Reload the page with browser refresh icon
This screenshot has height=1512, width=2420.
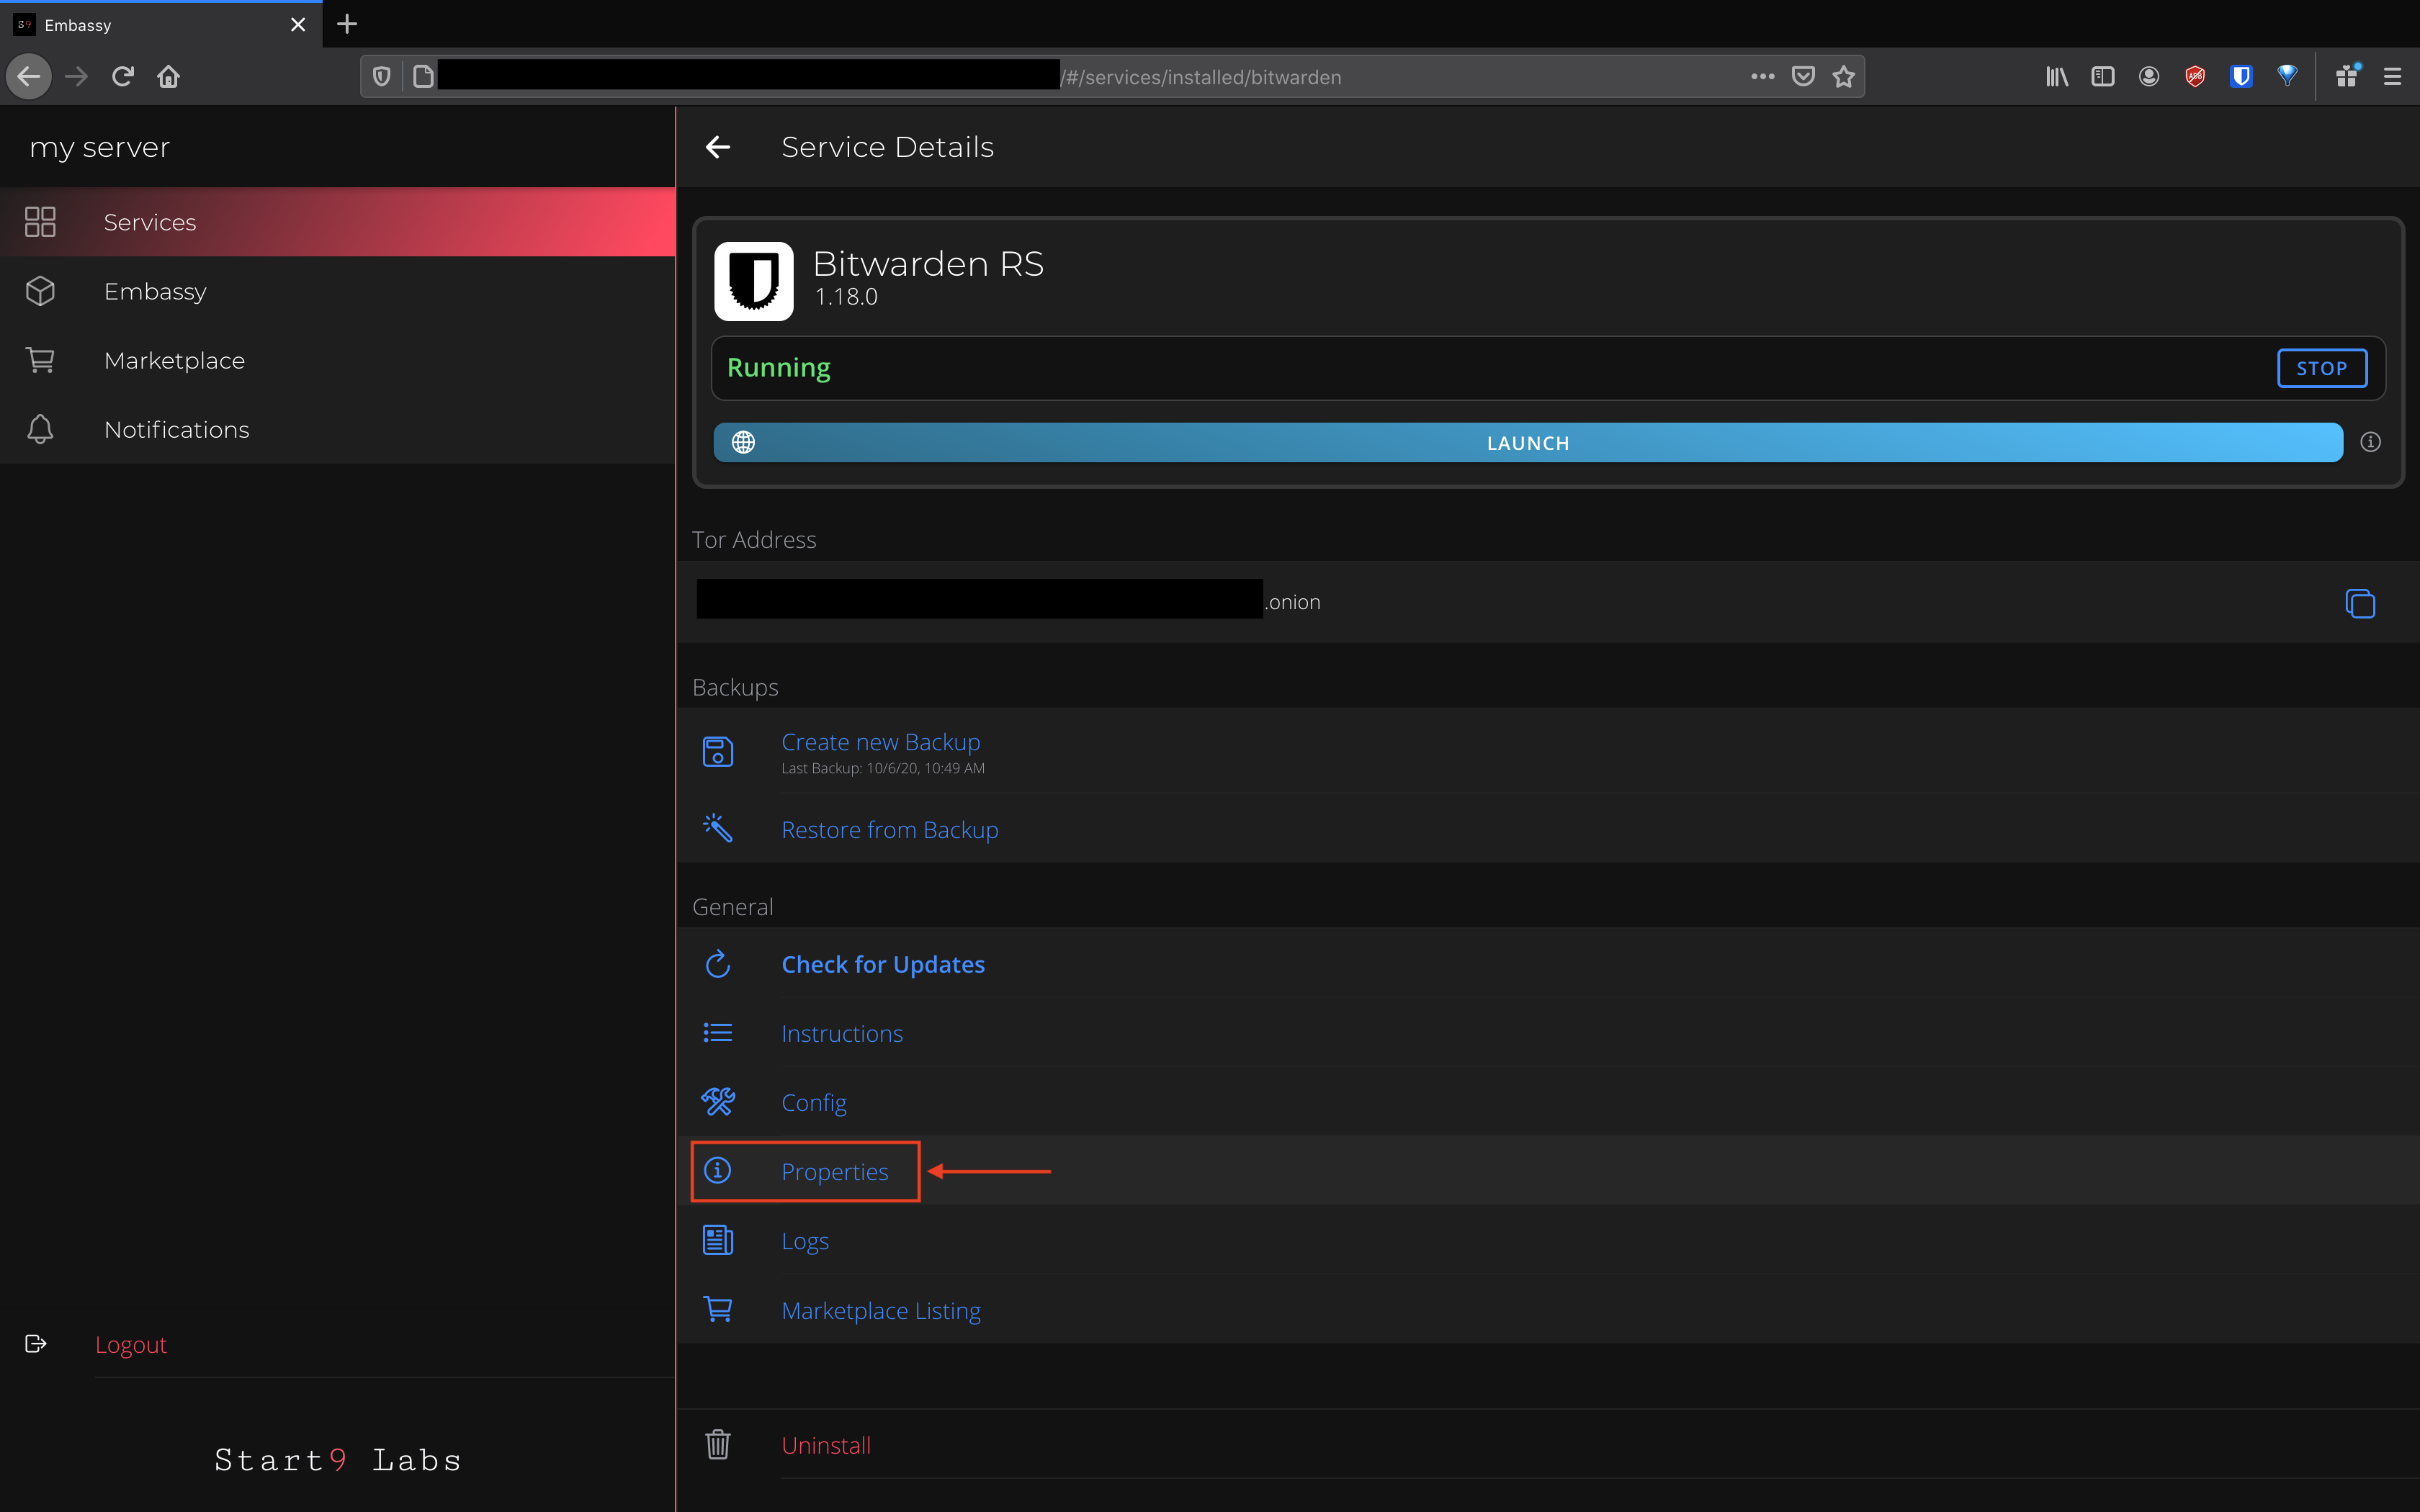pyautogui.click(x=122, y=76)
